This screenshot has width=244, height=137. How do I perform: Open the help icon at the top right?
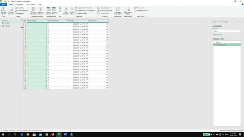pyautogui.click(x=242, y=4)
